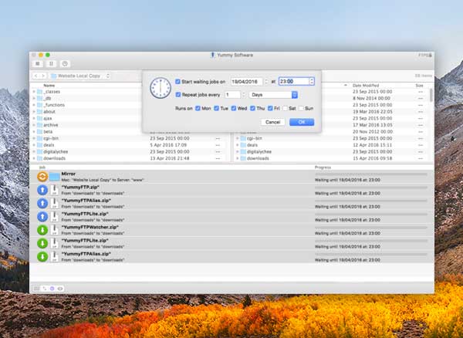Click the Cancel button

(273, 122)
